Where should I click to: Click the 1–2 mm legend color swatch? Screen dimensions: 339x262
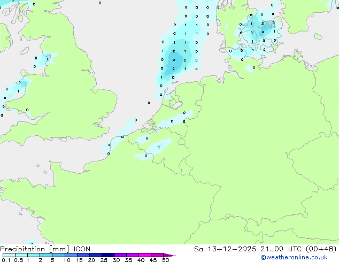tap(34, 255)
